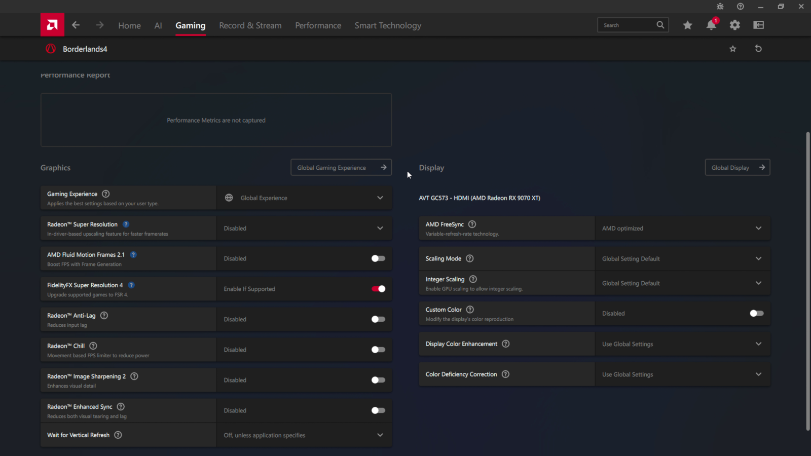Click the search magnifier icon
811x456 pixels.
tap(660, 25)
